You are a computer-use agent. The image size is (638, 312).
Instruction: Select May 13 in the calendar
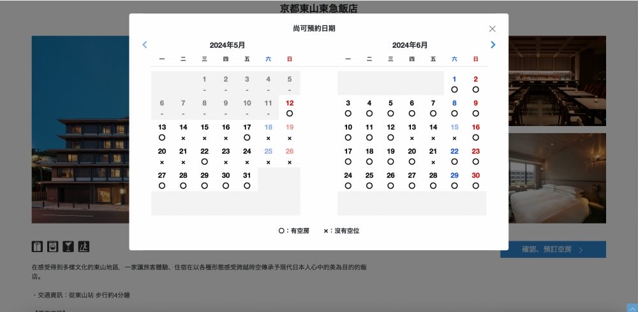tap(162, 132)
